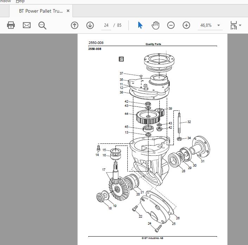Click the email envelope icon

(x=27, y=25)
